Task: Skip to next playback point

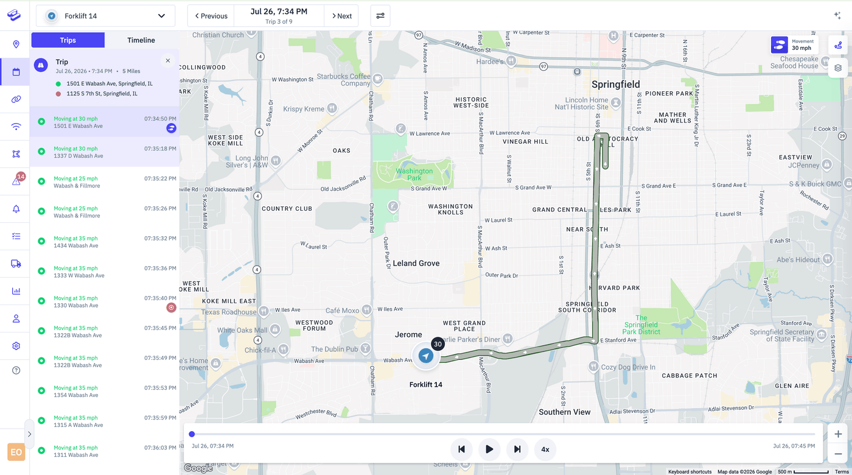Action: (517, 449)
